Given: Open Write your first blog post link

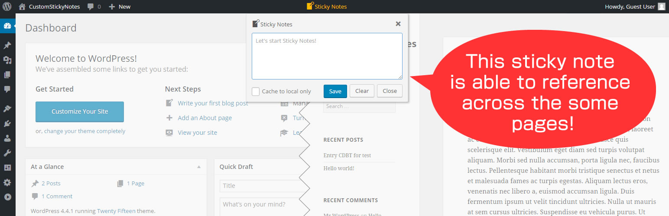Looking at the screenshot, I should click(213, 103).
